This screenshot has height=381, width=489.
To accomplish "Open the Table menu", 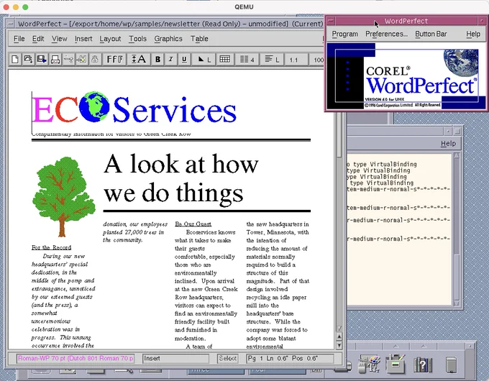I will (x=199, y=39).
